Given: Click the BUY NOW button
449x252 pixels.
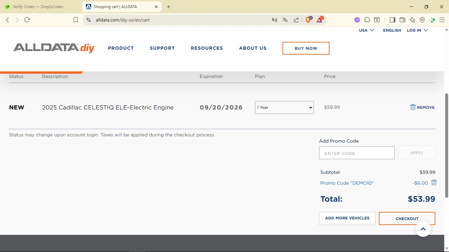Looking at the screenshot, I should 306,48.
